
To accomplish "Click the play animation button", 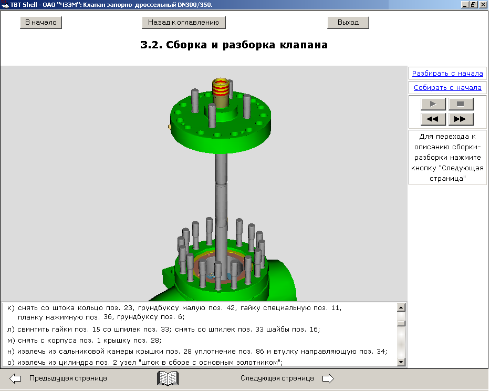I will [x=433, y=104].
